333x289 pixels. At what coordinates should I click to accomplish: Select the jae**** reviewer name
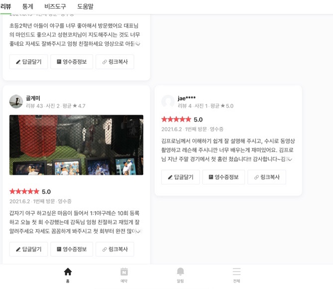[187, 98]
